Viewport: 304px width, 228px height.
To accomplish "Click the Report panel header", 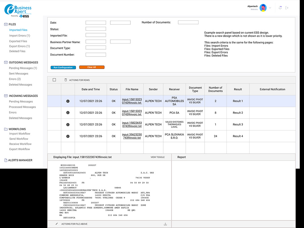I will 233,157.
